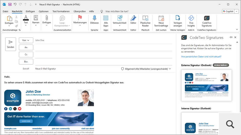Activate the format painter brush icon
The height and width of the screenshot is (135, 241).
click(16, 26)
